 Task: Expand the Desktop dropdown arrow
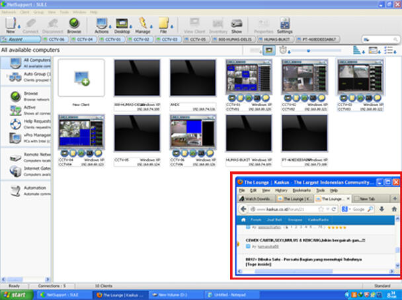pyautogui.click(x=131, y=26)
